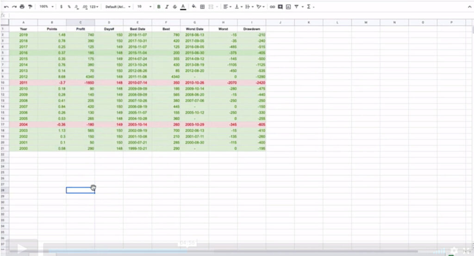Click the Insert comment icon
Screen dimensions: 474x256
coord(280,6)
